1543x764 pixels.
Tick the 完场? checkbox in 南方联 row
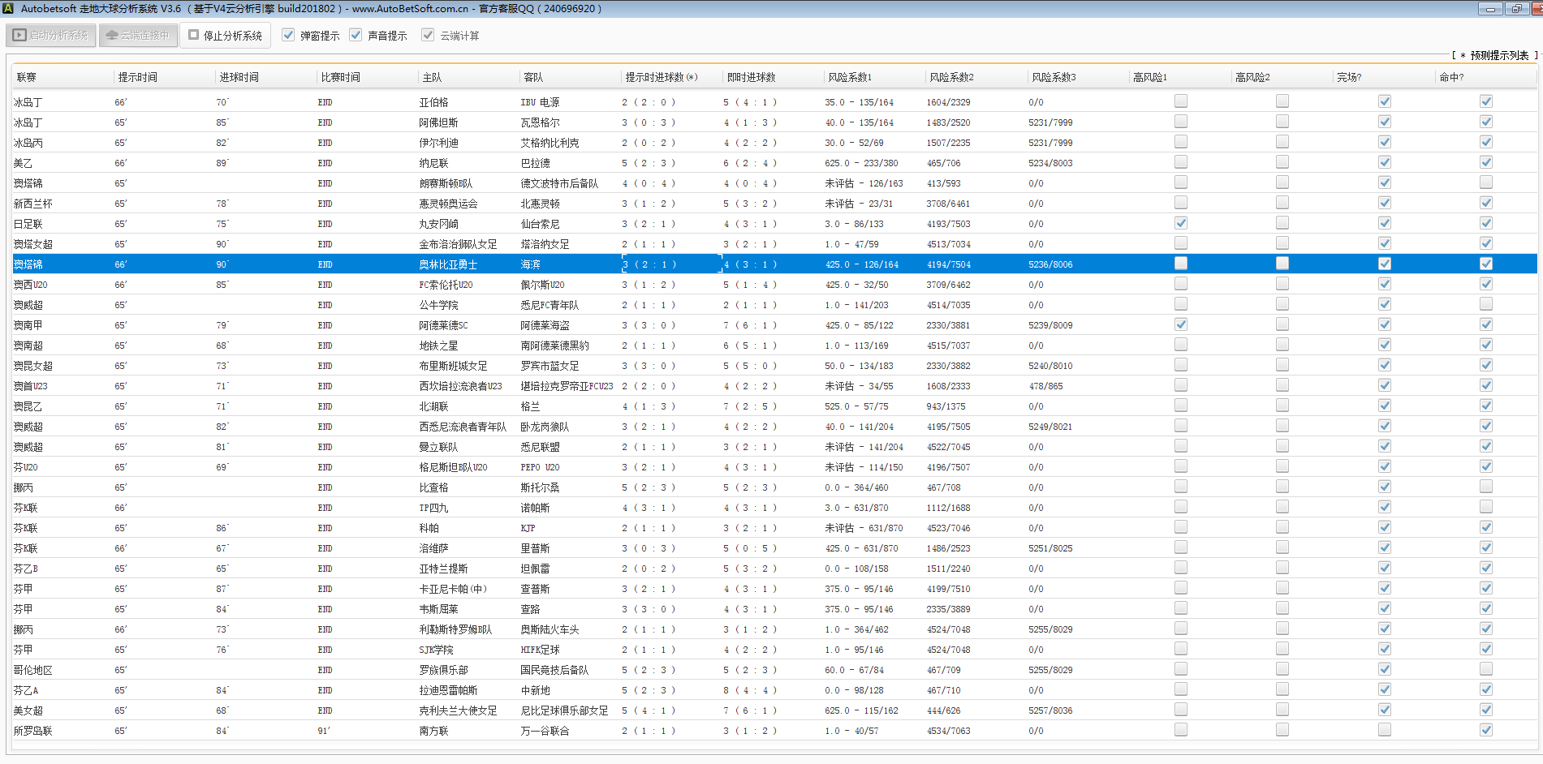coord(1385,730)
